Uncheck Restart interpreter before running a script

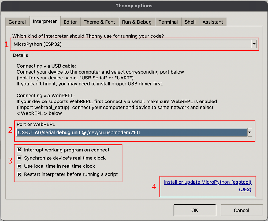tap(19, 174)
